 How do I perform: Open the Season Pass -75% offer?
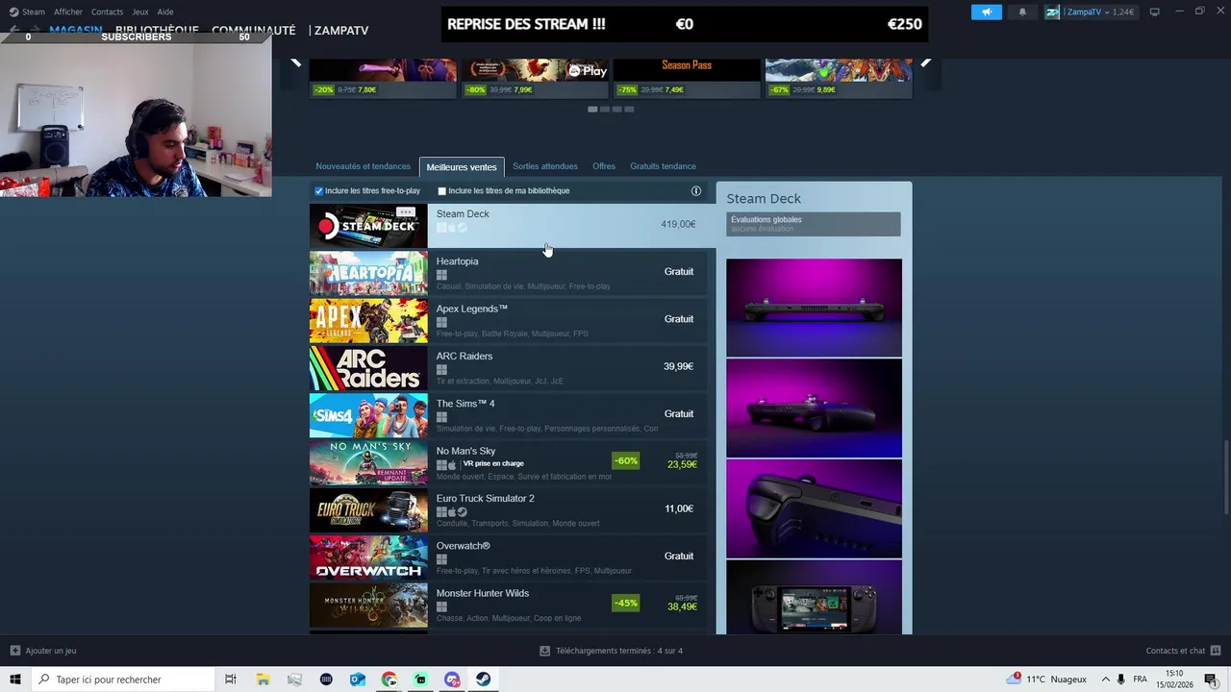tap(687, 78)
